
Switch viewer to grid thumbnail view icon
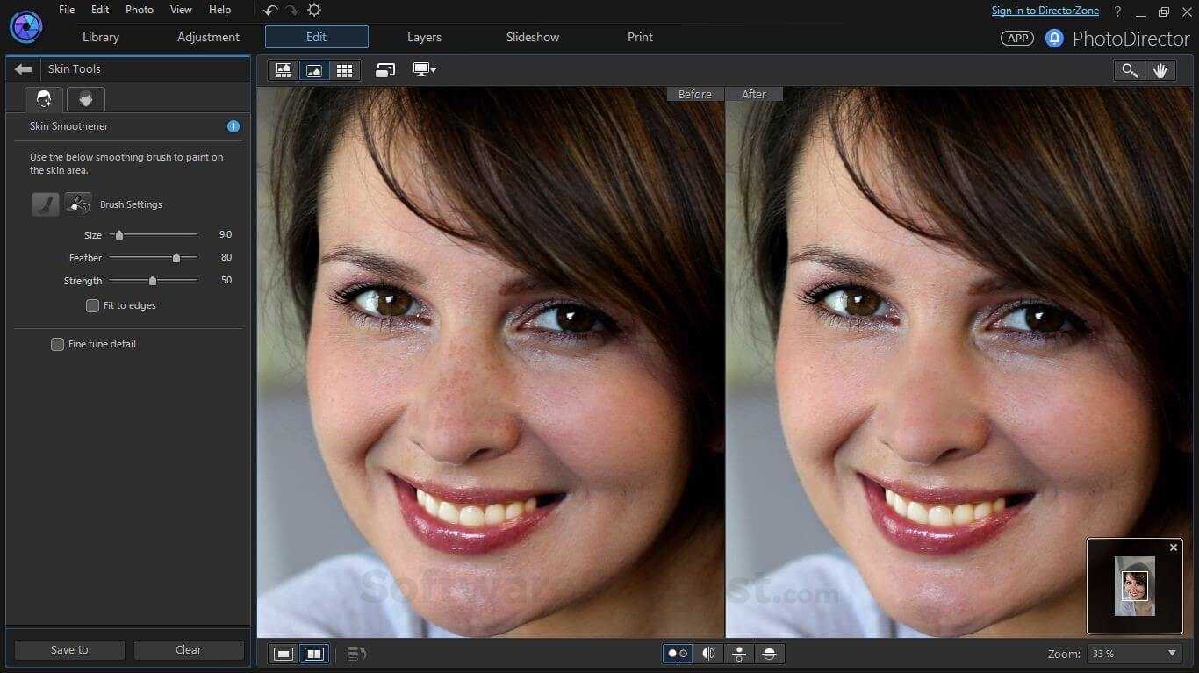click(344, 70)
